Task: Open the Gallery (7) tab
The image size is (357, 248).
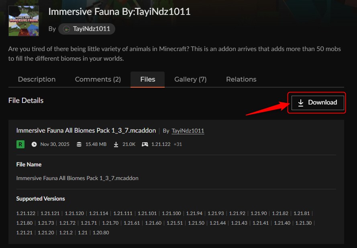Action: [190, 79]
